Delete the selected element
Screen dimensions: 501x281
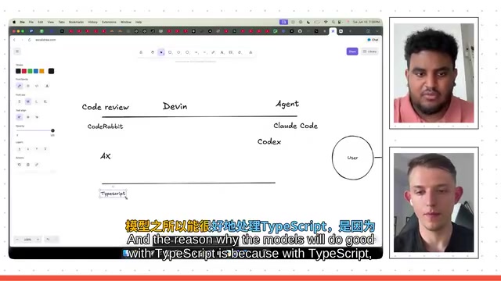tap(28, 165)
